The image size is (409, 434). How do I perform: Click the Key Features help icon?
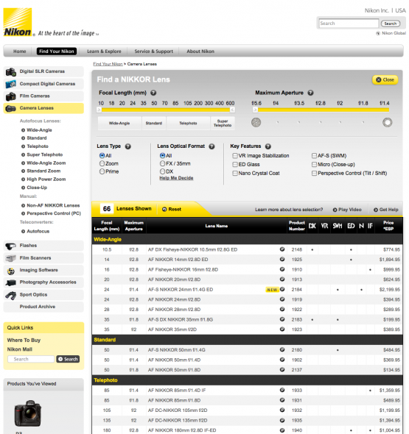point(268,146)
